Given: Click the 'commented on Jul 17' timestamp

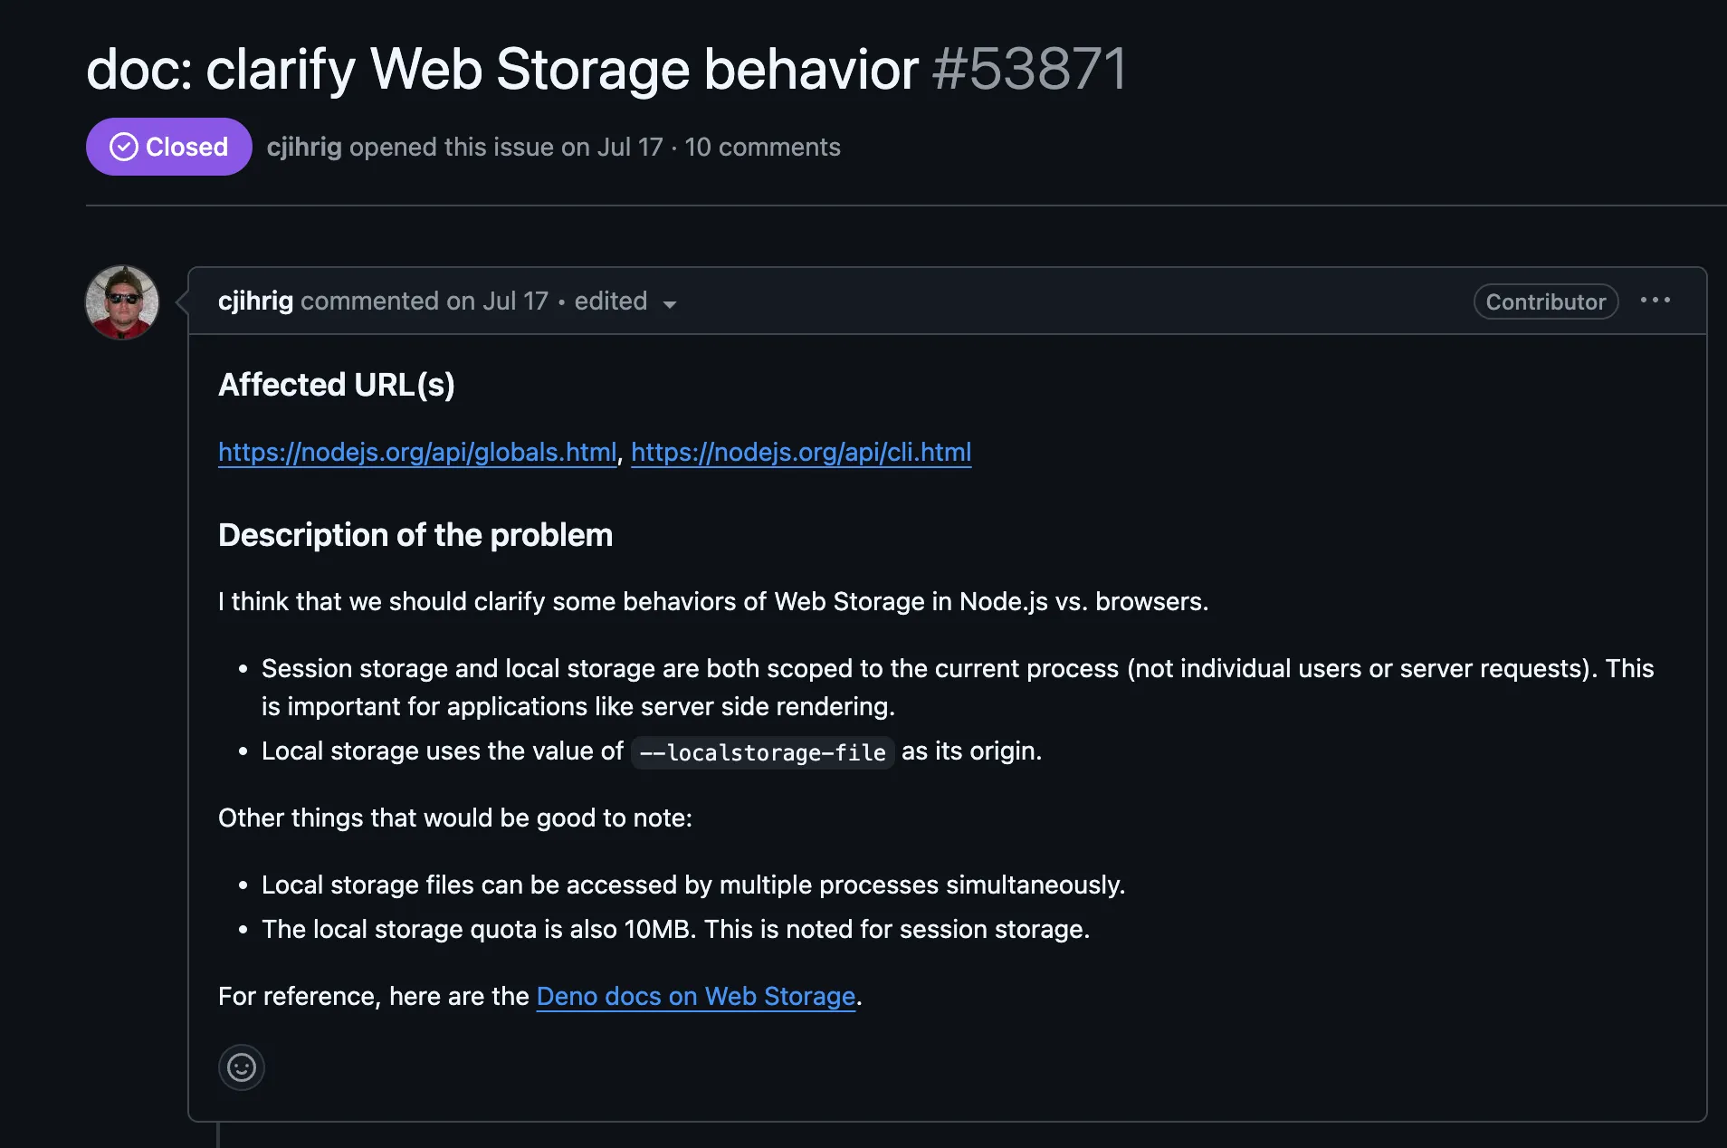Looking at the screenshot, I should click(425, 301).
